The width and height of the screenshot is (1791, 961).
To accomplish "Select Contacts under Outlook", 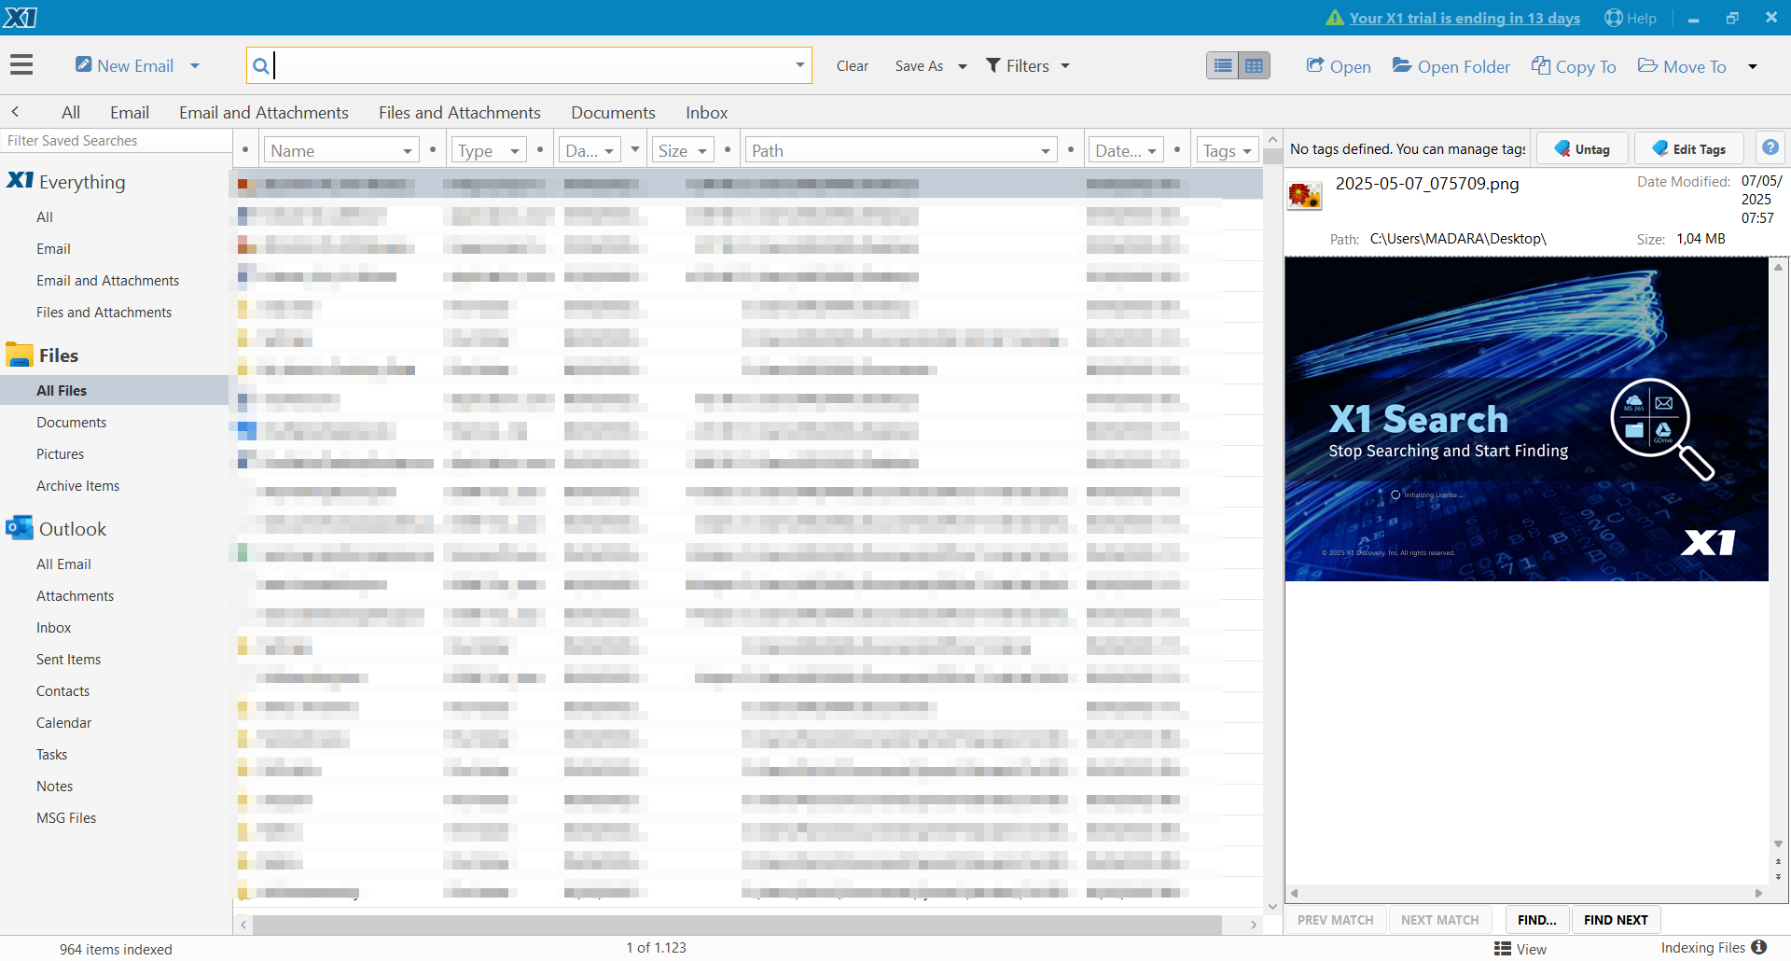I will pos(63,691).
